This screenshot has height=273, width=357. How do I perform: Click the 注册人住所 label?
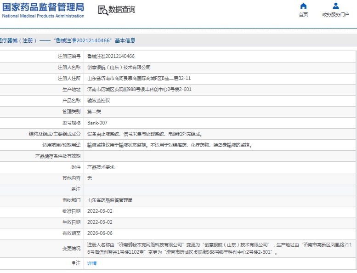pos(69,78)
